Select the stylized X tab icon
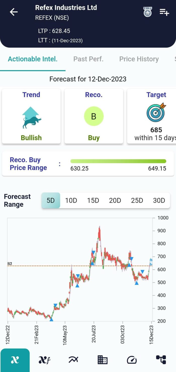 click(15, 360)
